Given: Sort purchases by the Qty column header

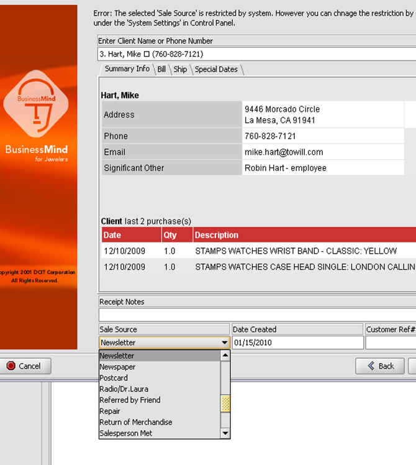Looking at the screenshot, I should coord(170,235).
